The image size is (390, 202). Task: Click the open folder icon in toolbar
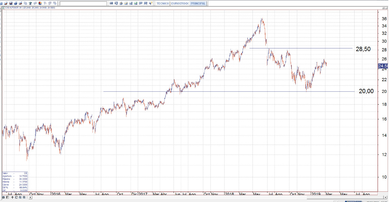[x=6, y=3]
